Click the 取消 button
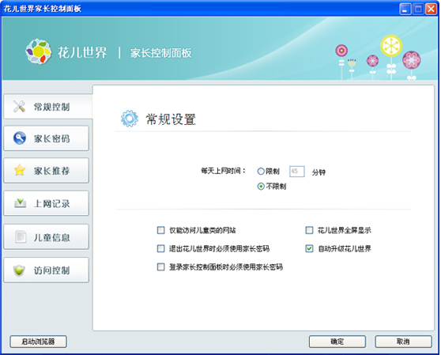 pos(403,342)
